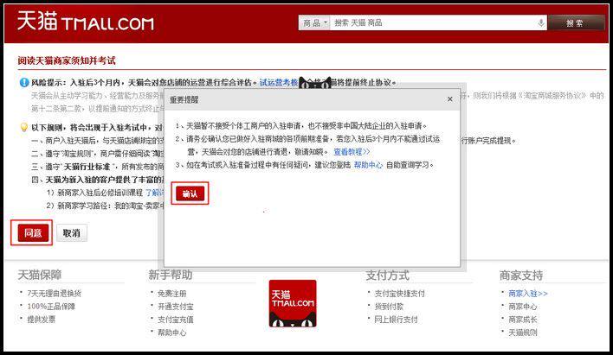Open the 支付宝充值 footer link

176,320
